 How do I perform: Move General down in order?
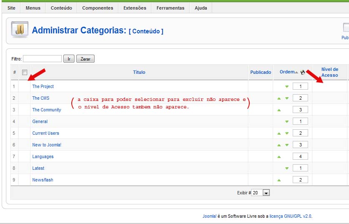point(287,121)
